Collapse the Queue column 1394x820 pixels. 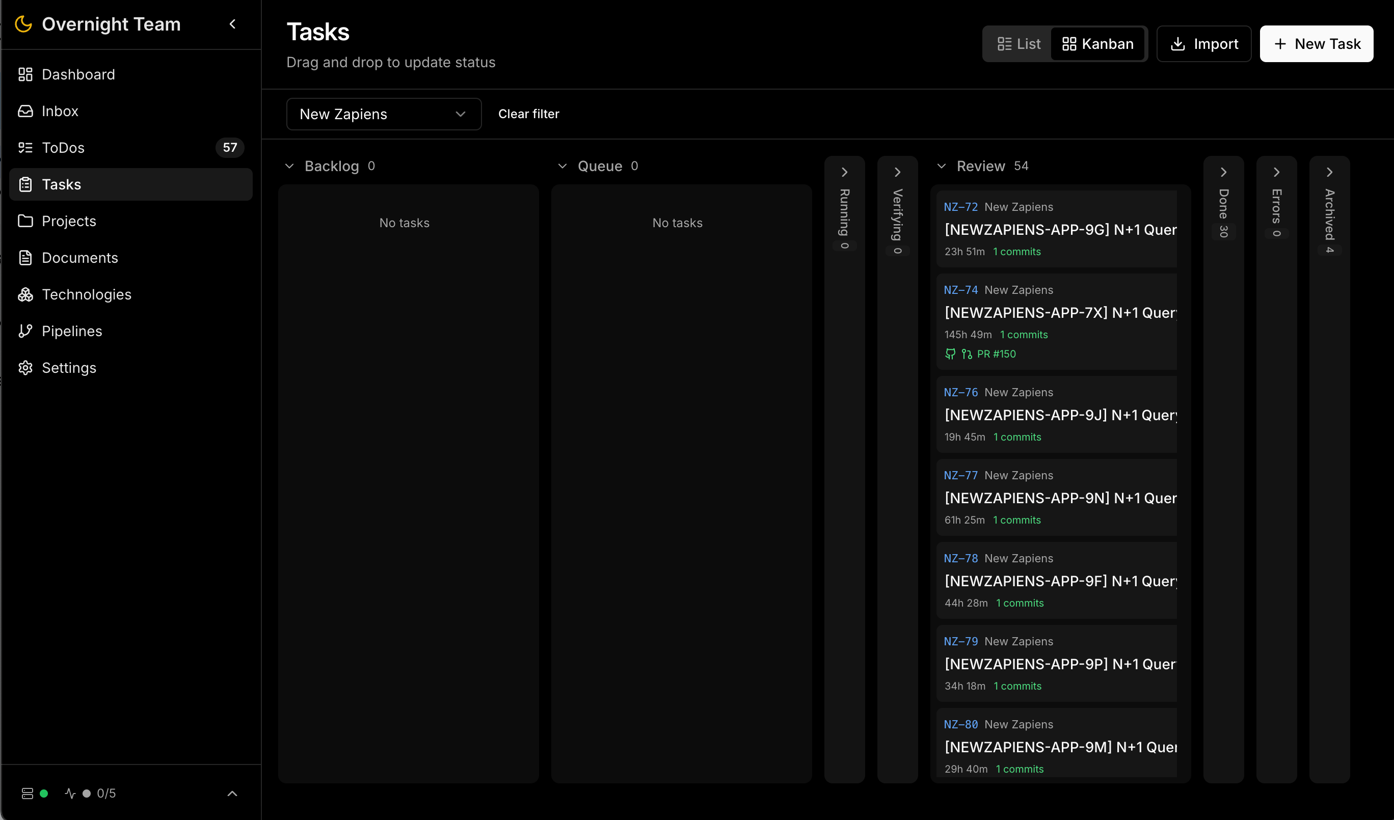pos(562,166)
